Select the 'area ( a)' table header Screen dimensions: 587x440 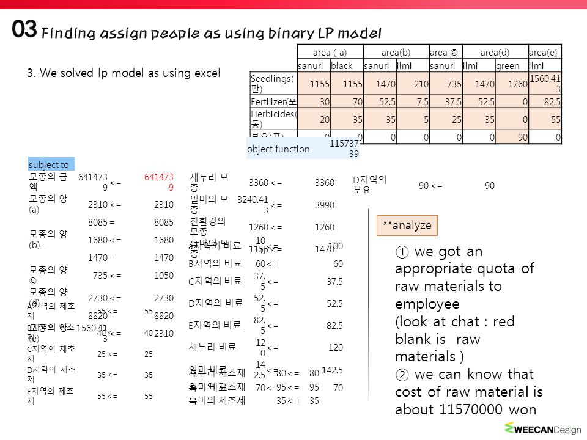tap(330, 52)
